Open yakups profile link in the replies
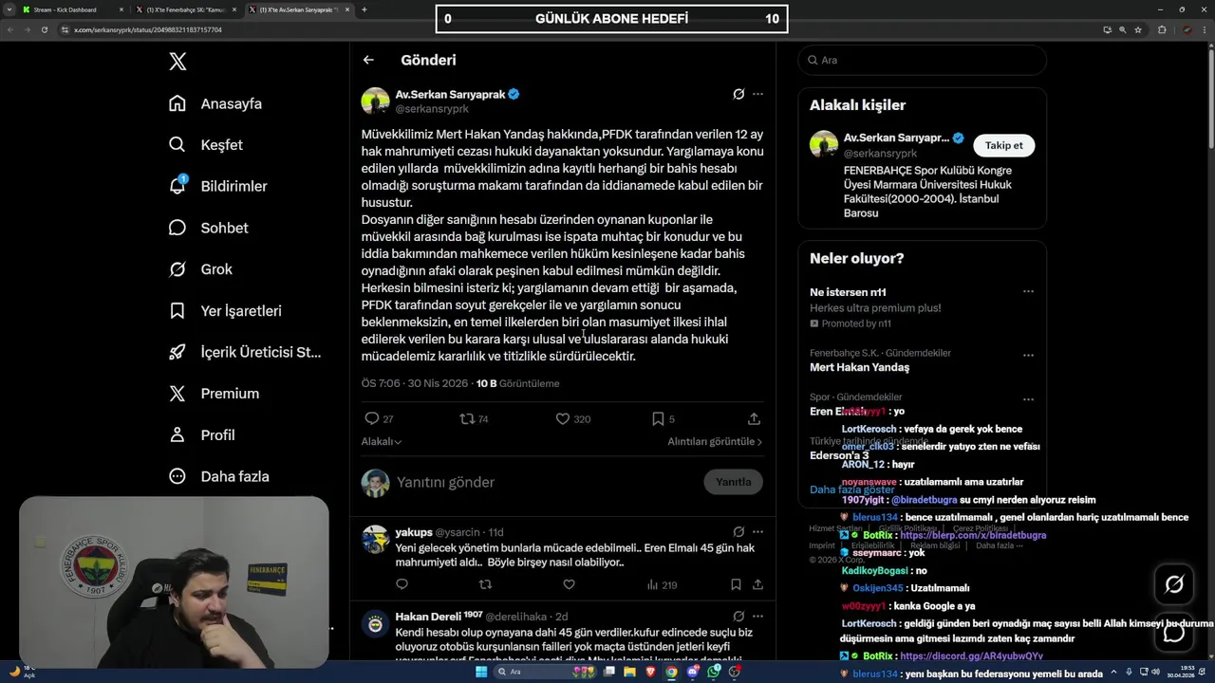The width and height of the screenshot is (1215, 683). click(x=413, y=532)
